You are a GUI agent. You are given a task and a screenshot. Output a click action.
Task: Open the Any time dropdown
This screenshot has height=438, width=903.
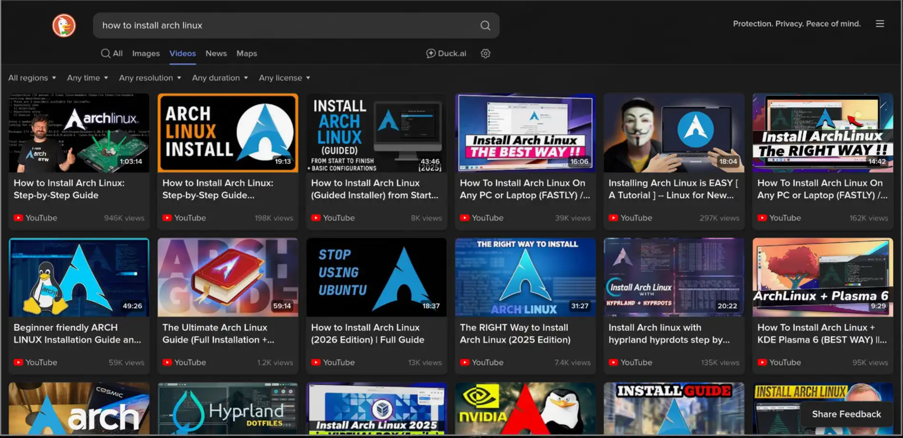click(x=88, y=78)
